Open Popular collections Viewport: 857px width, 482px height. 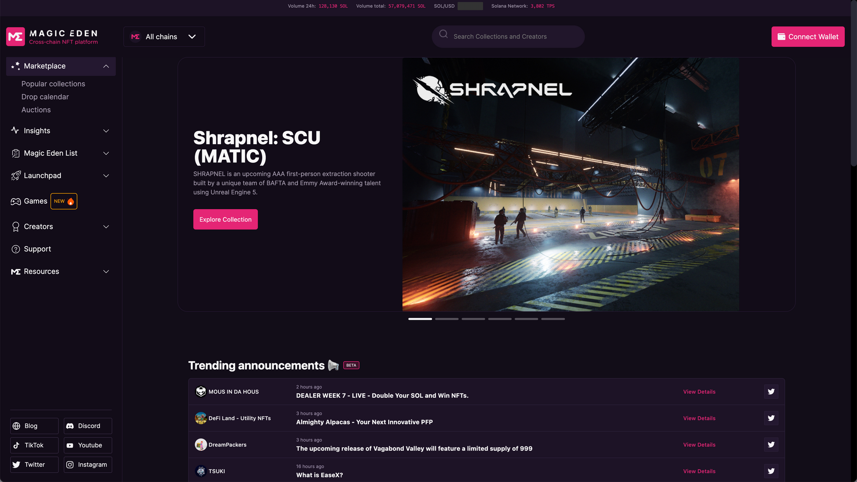(x=53, y=84)
